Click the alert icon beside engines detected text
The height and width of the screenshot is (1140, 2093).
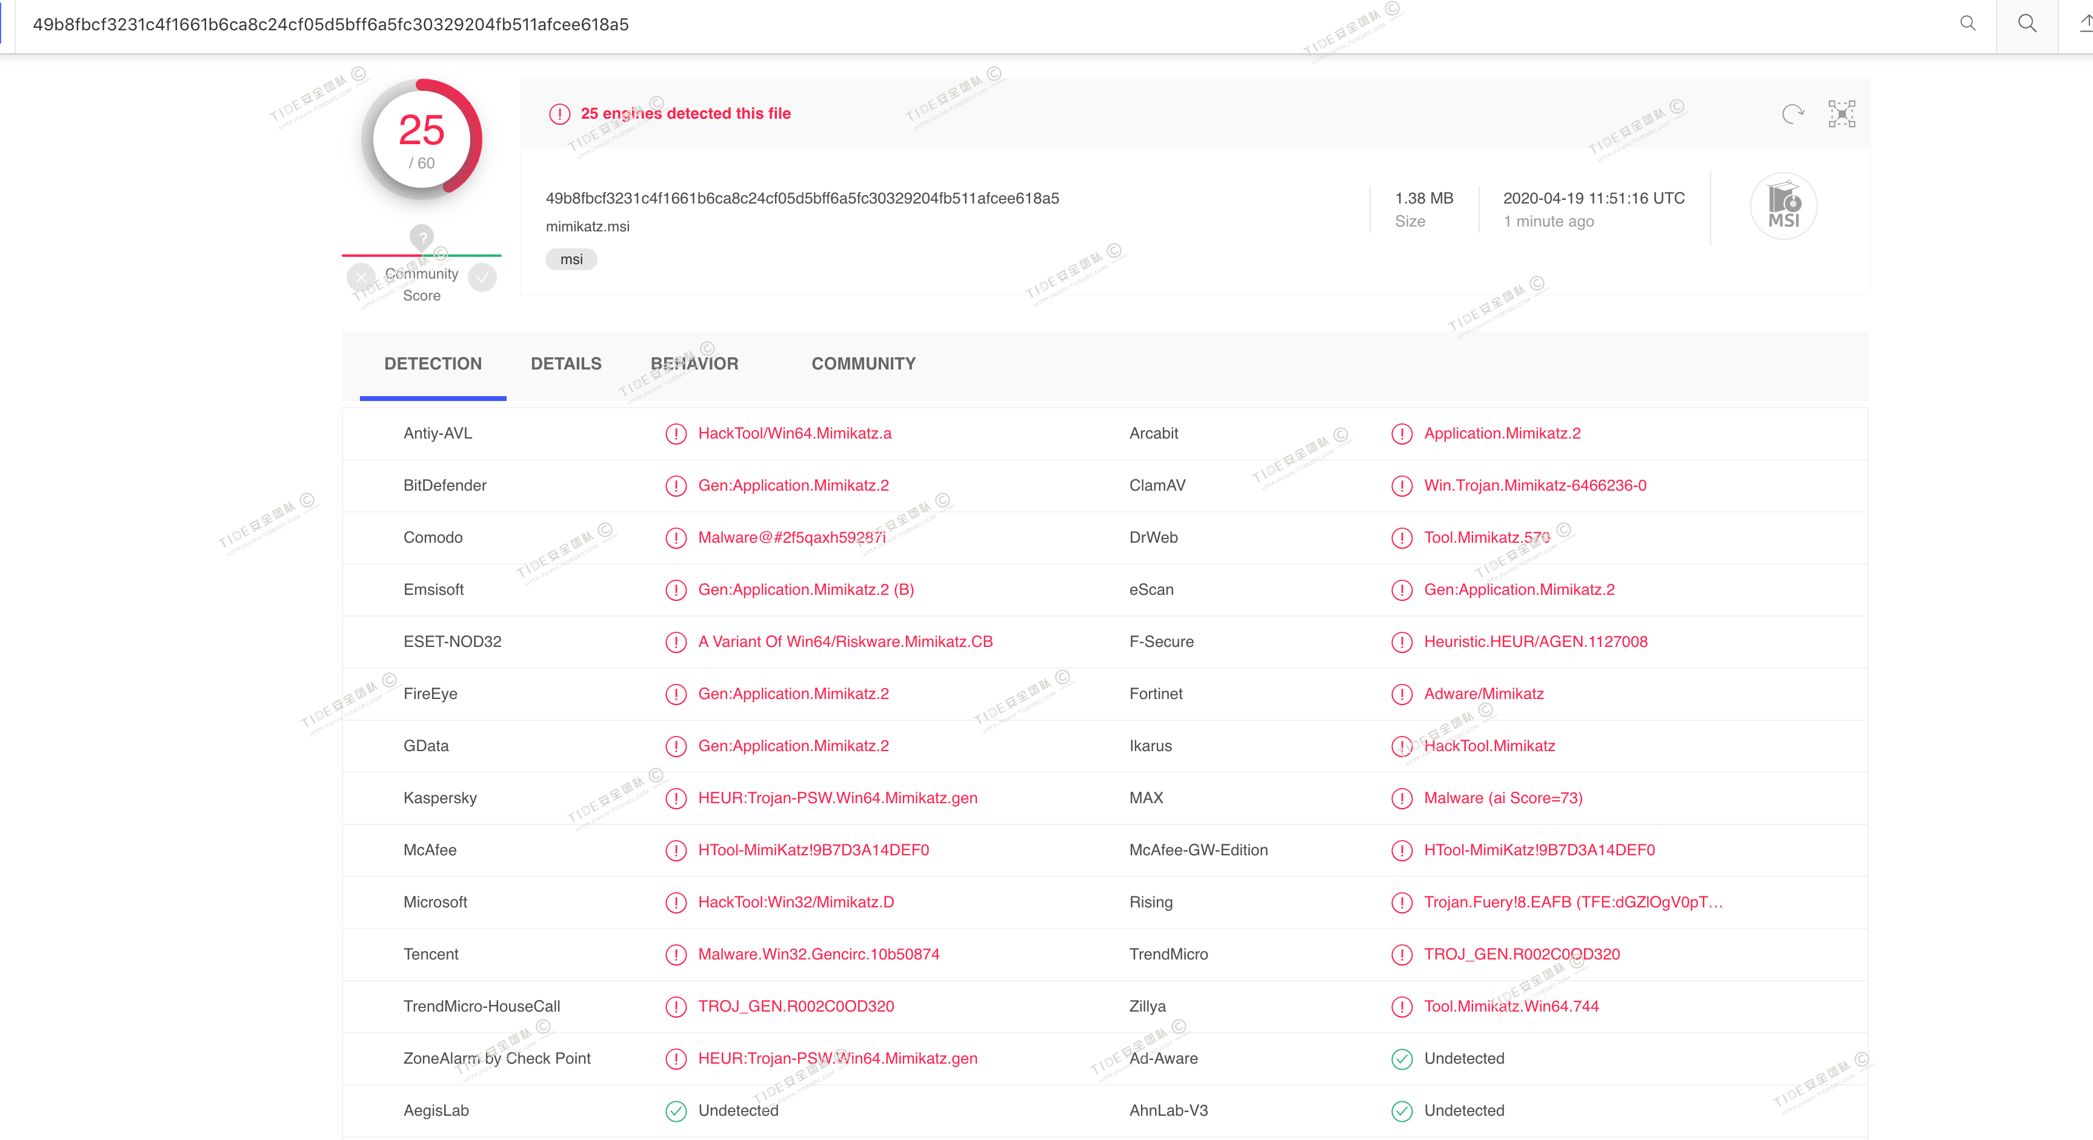pos(559,114)
